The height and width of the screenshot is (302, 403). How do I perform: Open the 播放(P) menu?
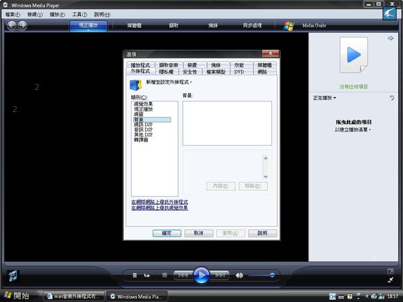click(57, 14)
